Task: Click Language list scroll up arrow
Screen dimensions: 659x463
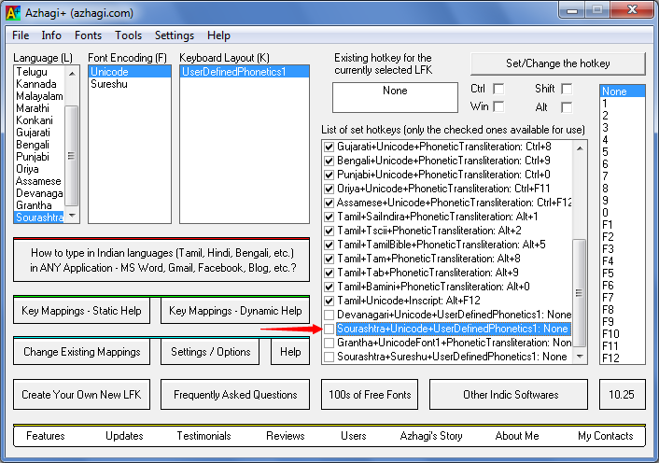Action: coord(72,73)
